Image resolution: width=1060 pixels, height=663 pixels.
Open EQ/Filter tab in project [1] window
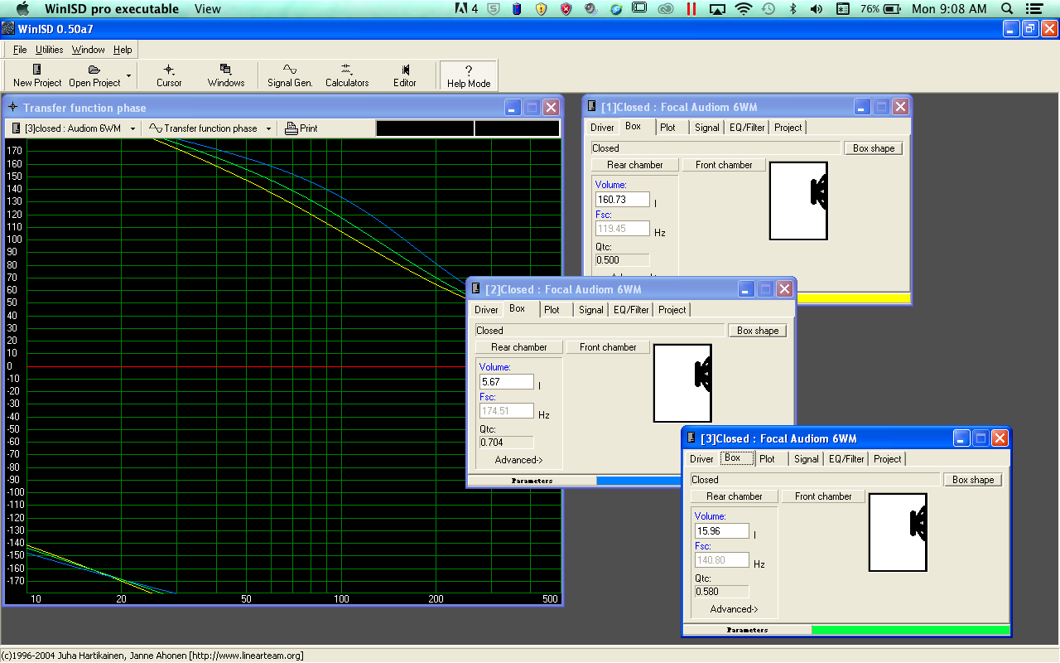click(x=747, y=128)
